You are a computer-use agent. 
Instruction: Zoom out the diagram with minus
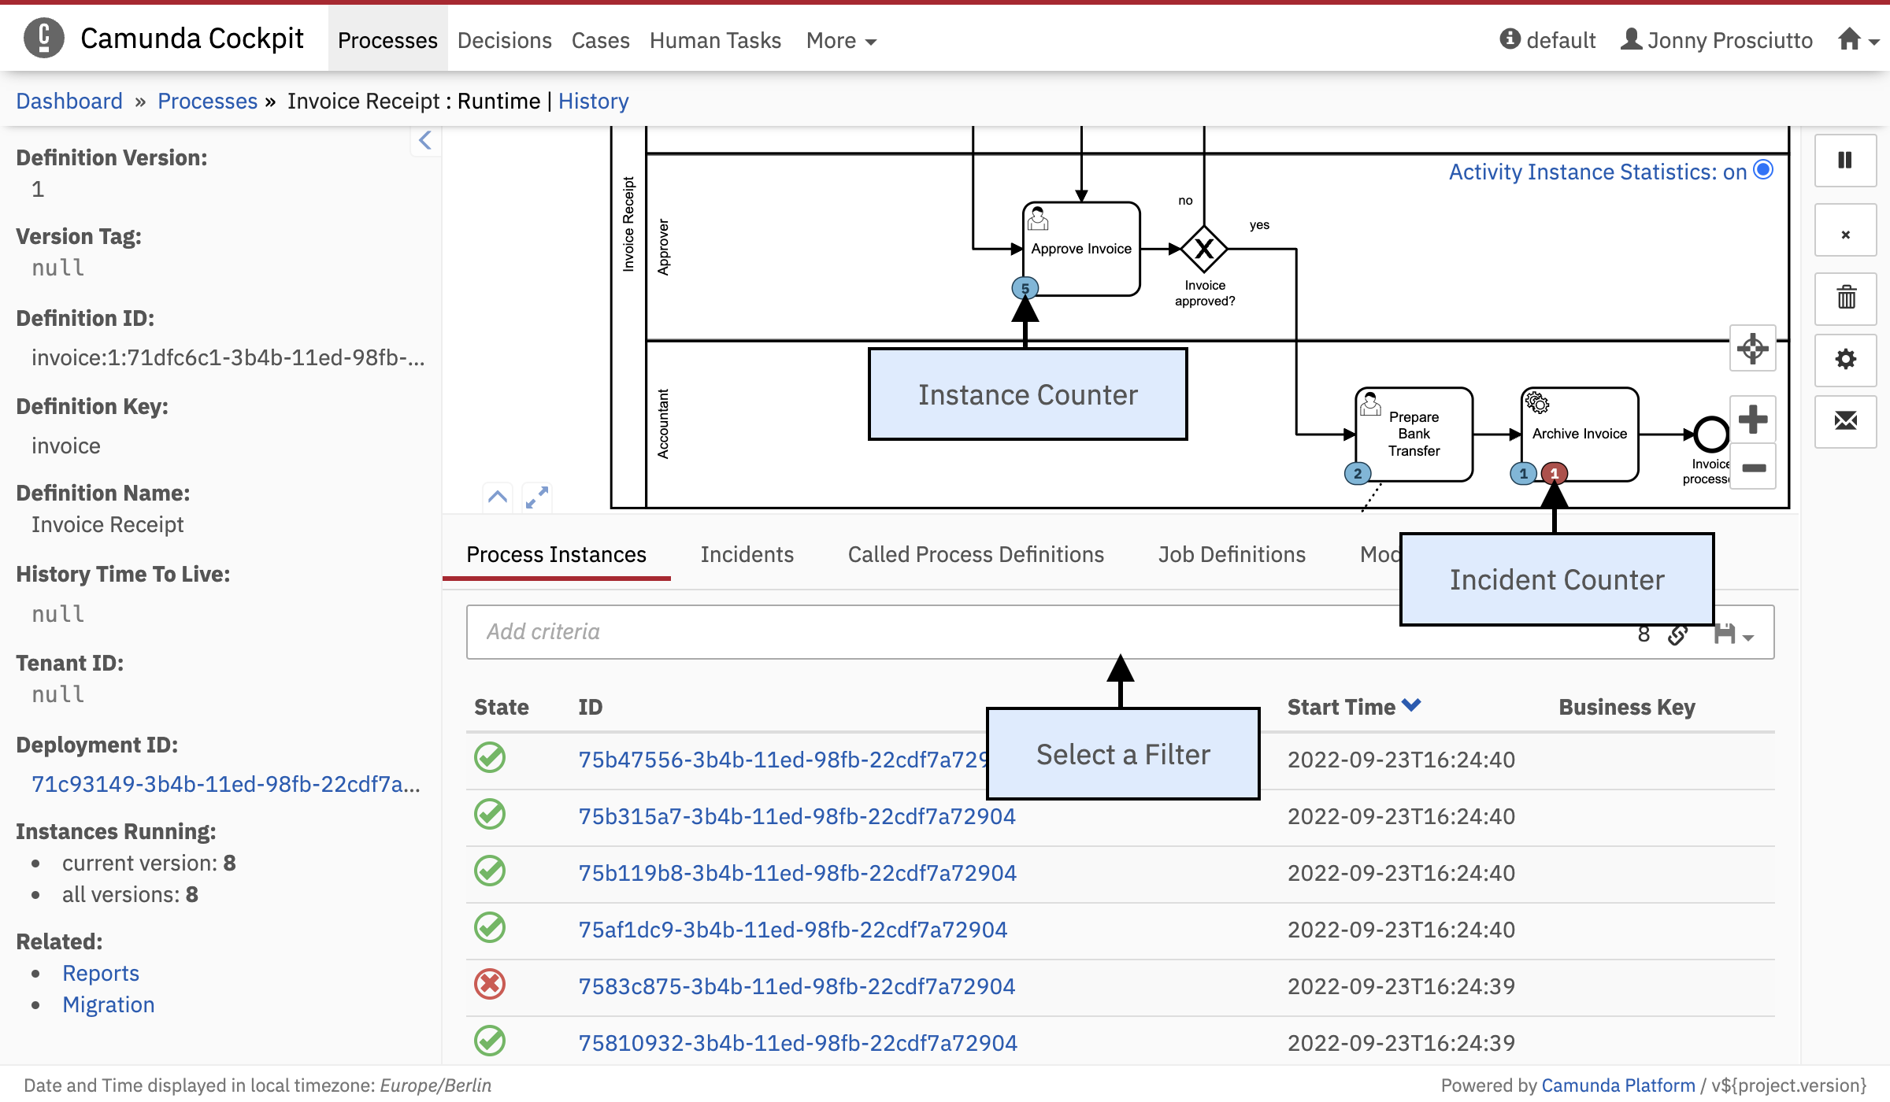[1753, 467]
